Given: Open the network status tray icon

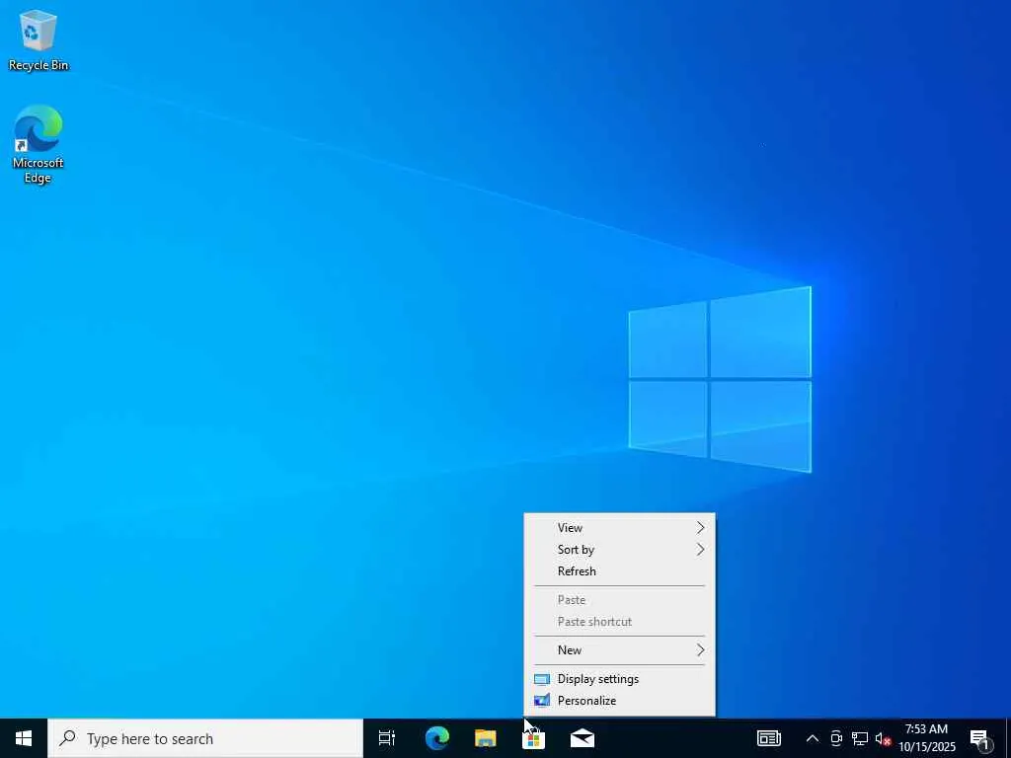Looking at the screenshot, I should click(x=860, y=738).
